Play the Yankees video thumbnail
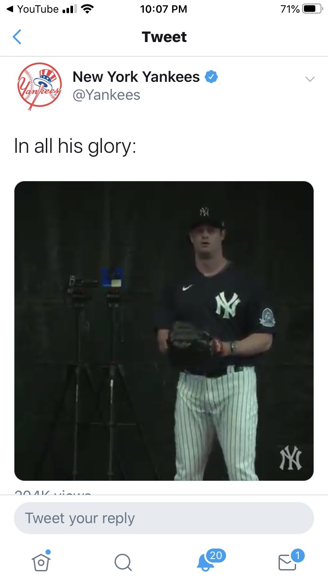This screenshot has width=328, height=584. [x=164, y=331]
